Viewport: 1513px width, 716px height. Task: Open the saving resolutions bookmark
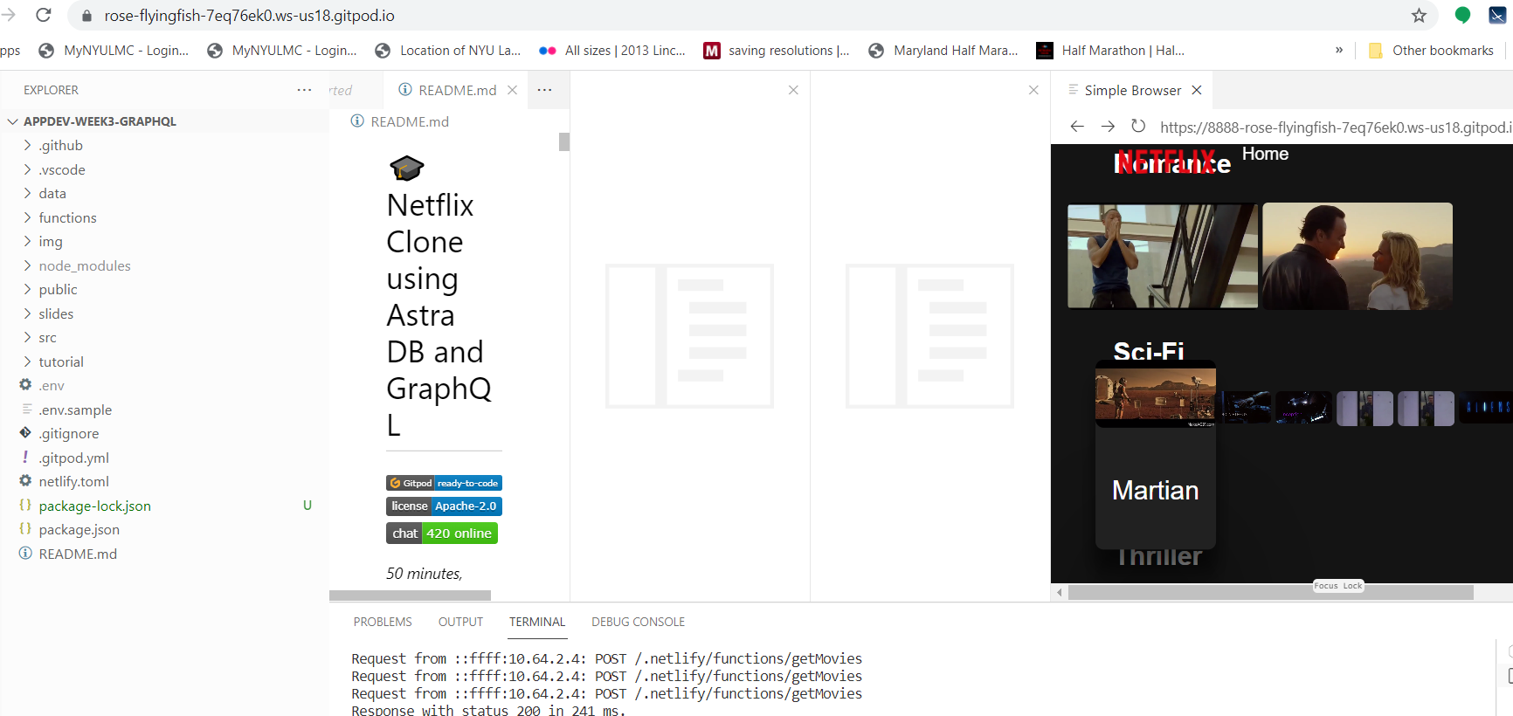coord(777,51)
